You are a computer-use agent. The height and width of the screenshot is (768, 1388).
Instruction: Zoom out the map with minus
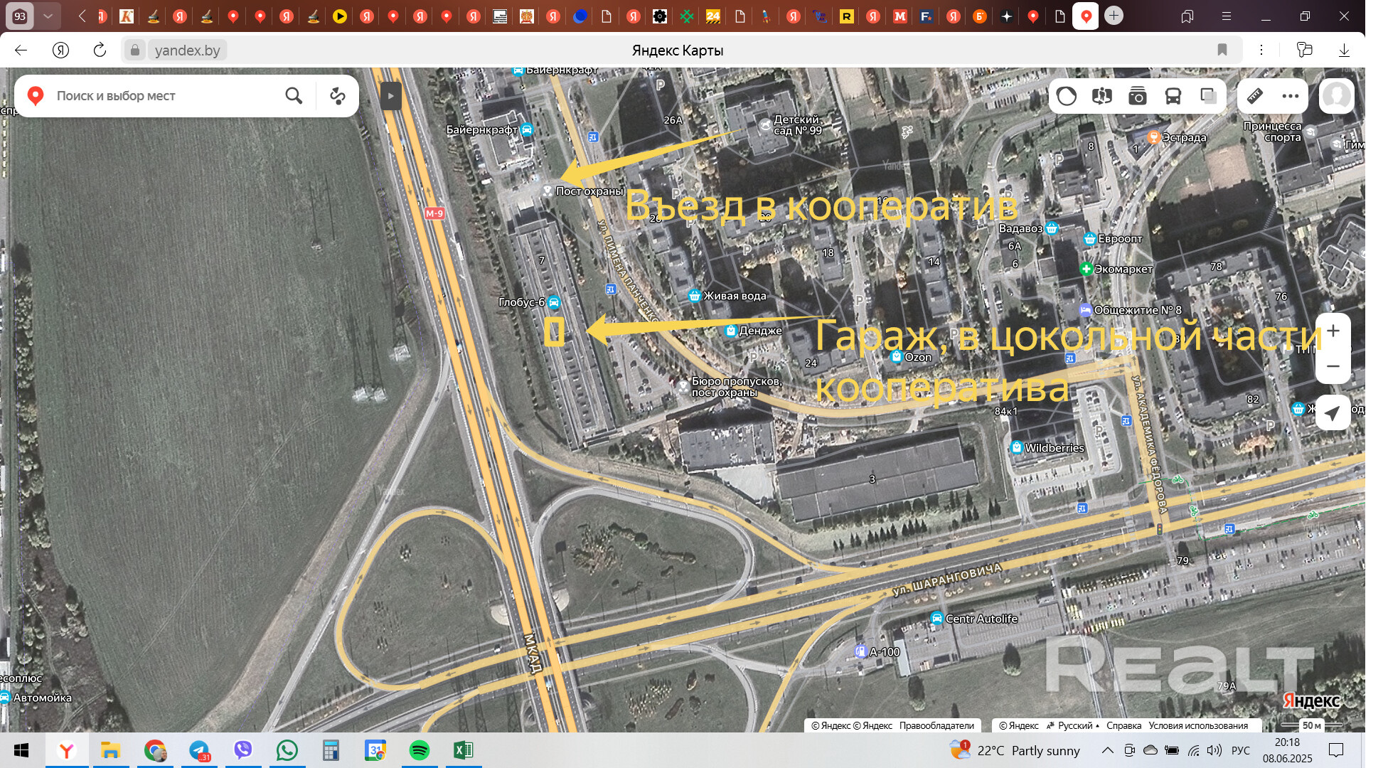coord(1333,367)
